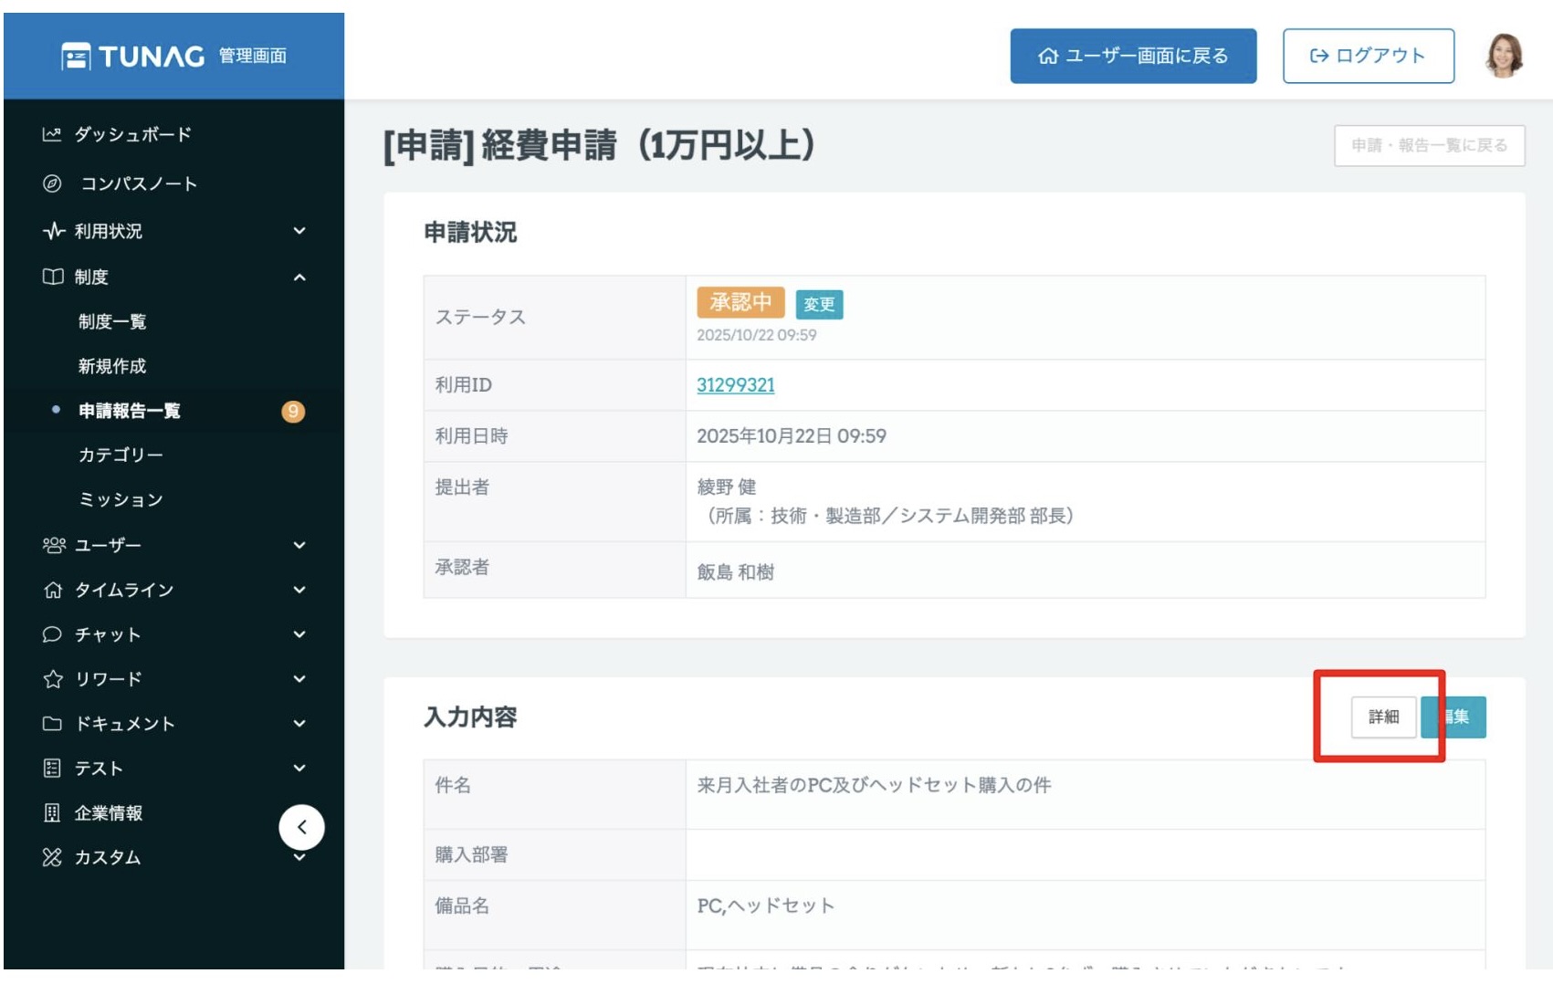Image resolution: width=1553 pixels, height=984 pixels.
Task: Open usage ID link 31299321
Action: pyautogui.click(x=735, y=385)
